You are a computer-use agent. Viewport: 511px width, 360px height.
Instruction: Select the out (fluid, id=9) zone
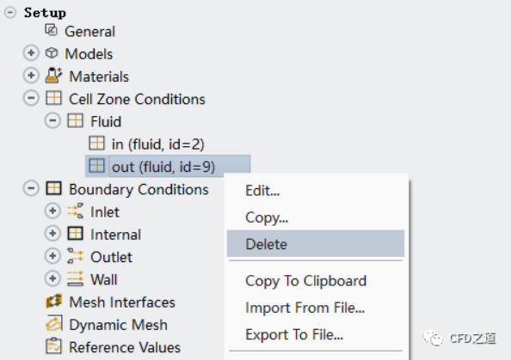click(168, 167)
